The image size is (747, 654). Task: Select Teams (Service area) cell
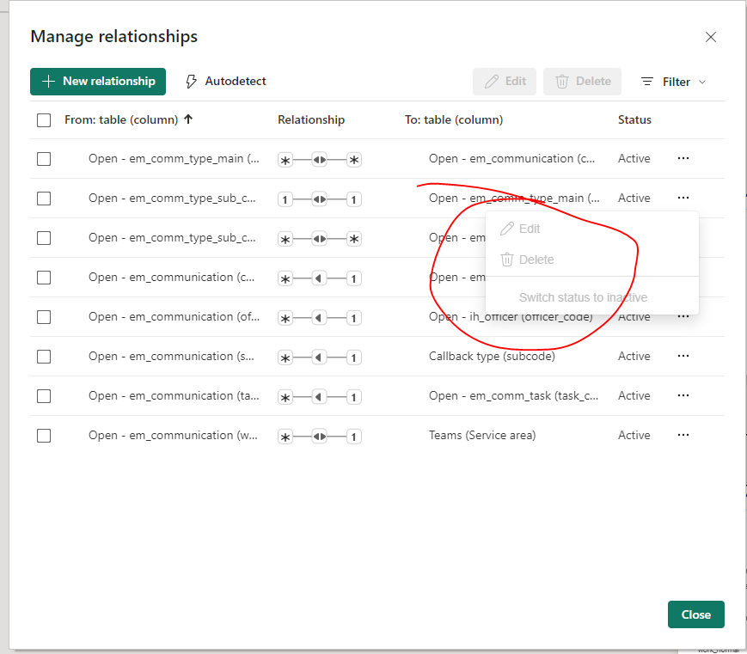pos(482,436)
